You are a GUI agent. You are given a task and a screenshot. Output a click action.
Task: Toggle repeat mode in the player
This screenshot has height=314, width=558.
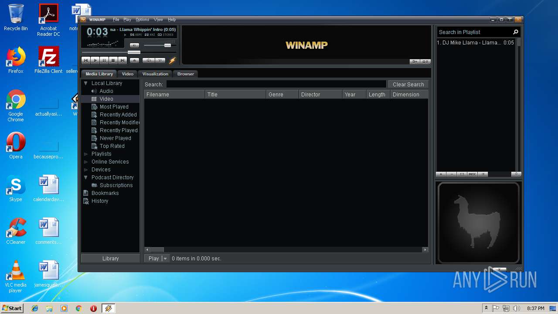pos(160,61)
